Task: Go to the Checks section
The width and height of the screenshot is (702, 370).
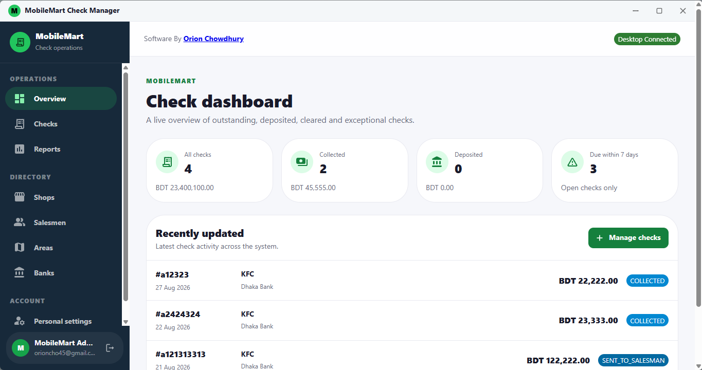Action: tap(61, 124)
